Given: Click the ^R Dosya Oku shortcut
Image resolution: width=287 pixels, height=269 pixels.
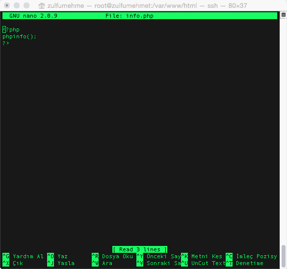Looking at the screenshot, I should 112,256.
